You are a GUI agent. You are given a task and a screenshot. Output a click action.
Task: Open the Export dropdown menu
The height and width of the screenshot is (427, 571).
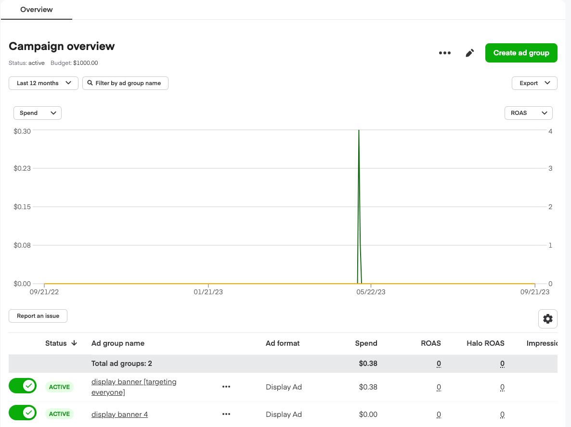(x=534, y=83)
